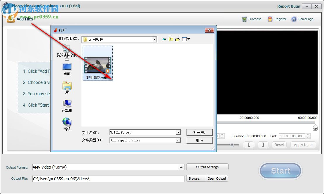Open the 网络 sidebar item
Image resolution: width=324 pixels, height=194 pixels.
(67, 123)
